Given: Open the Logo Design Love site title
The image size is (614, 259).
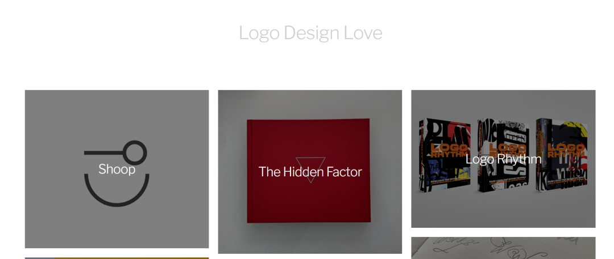Looking at the screenshot, I should (310, 33).
